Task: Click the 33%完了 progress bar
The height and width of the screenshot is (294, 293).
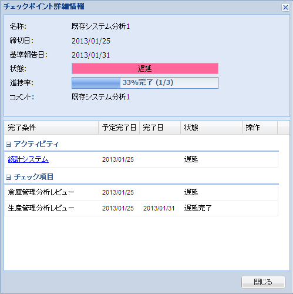Action: 145,83
